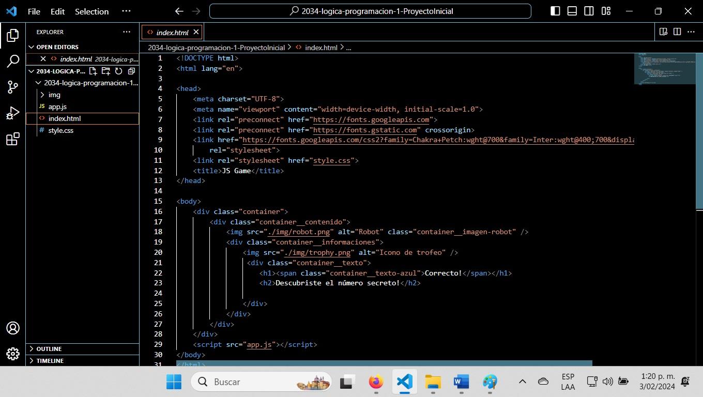703x397 pixels.
Task: Click the breadcrumb ellipsis after index.html
Action: pos(348,48)
